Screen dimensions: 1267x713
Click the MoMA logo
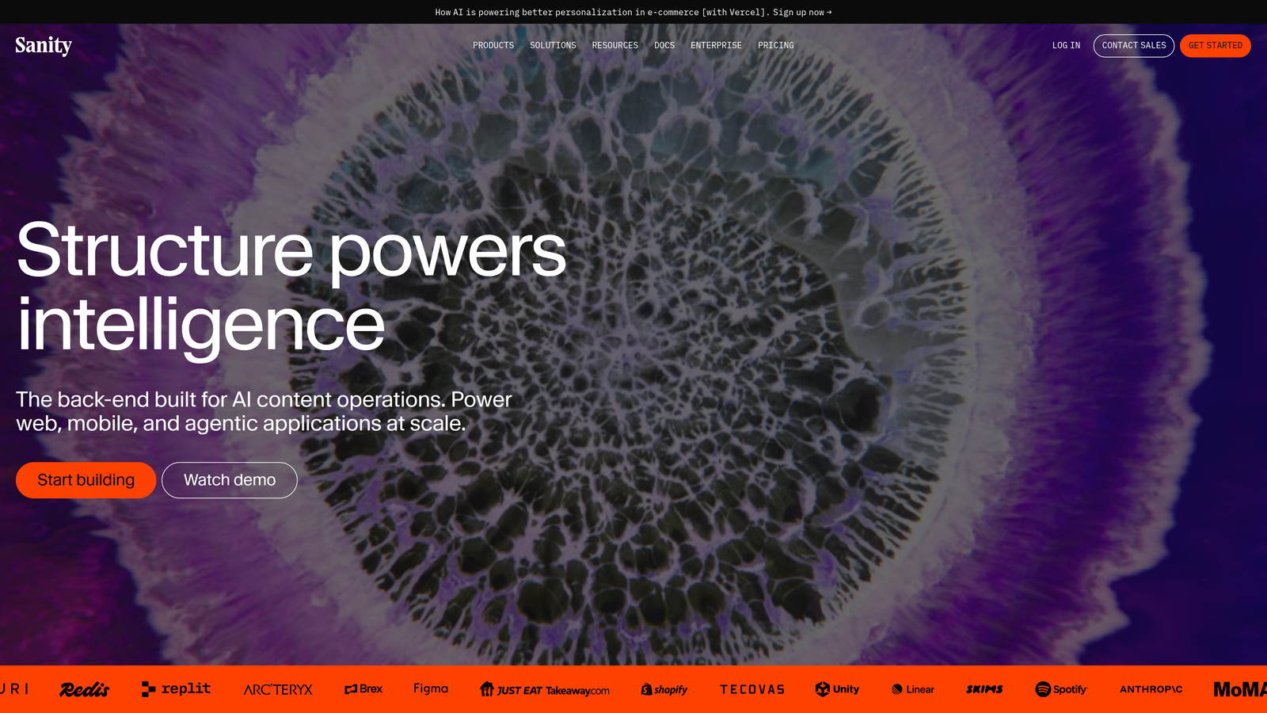click(x=1240, y=689)
